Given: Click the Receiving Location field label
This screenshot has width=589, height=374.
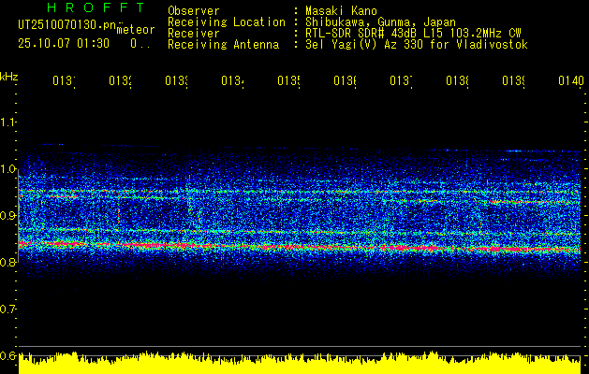Looking at the screenshot, I should click(226, 22).
